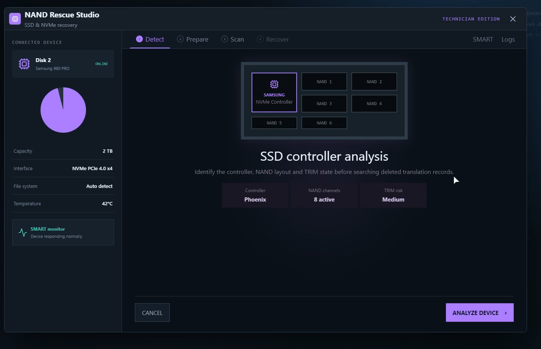Open the Logs view
Image resolution: width=541 pixels, height=349 pixels.
point(508,39)
